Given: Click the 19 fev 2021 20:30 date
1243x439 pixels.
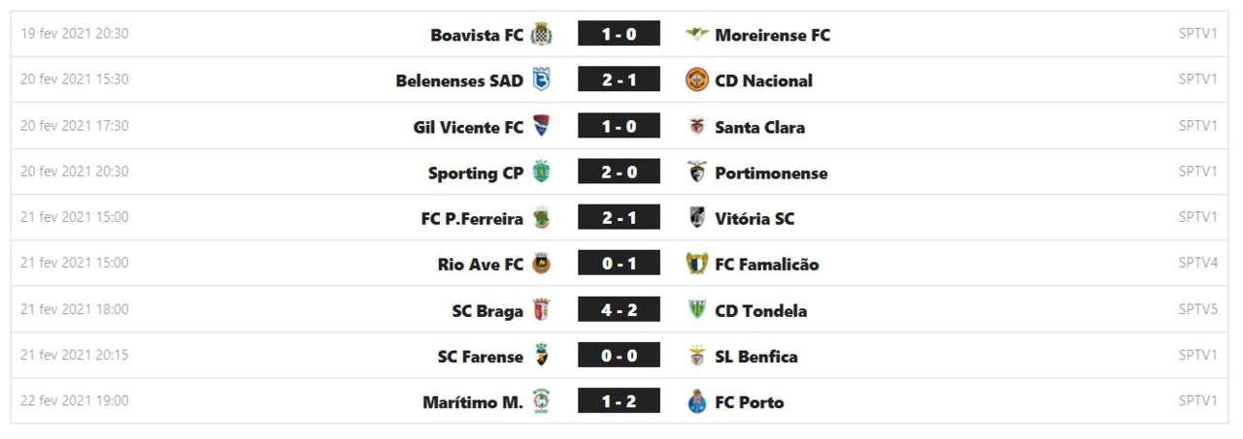Looking at the screenshot, I should (75, 34).
